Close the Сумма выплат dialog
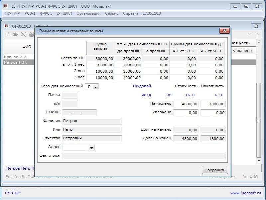The height and width of the screenshot is (200, 266). [x=224, y=31]
